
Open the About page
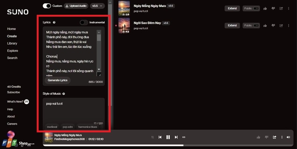point(11,116)
